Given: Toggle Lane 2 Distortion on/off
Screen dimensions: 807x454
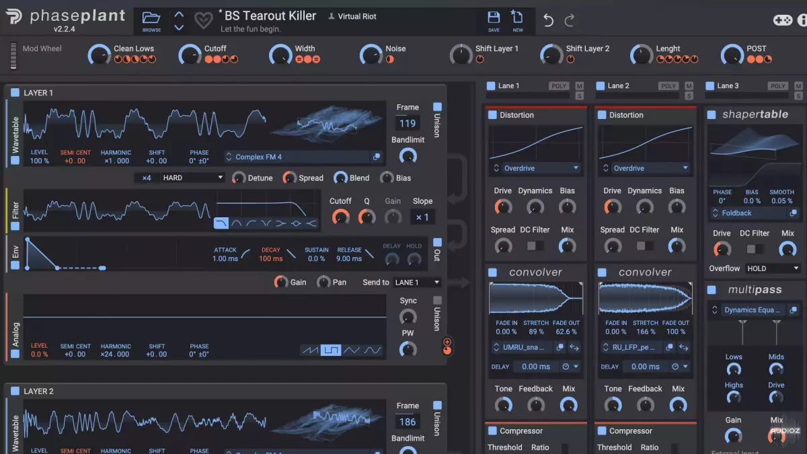Looking at the screenshot, I should pyautogui.click(x=602, y=115).
